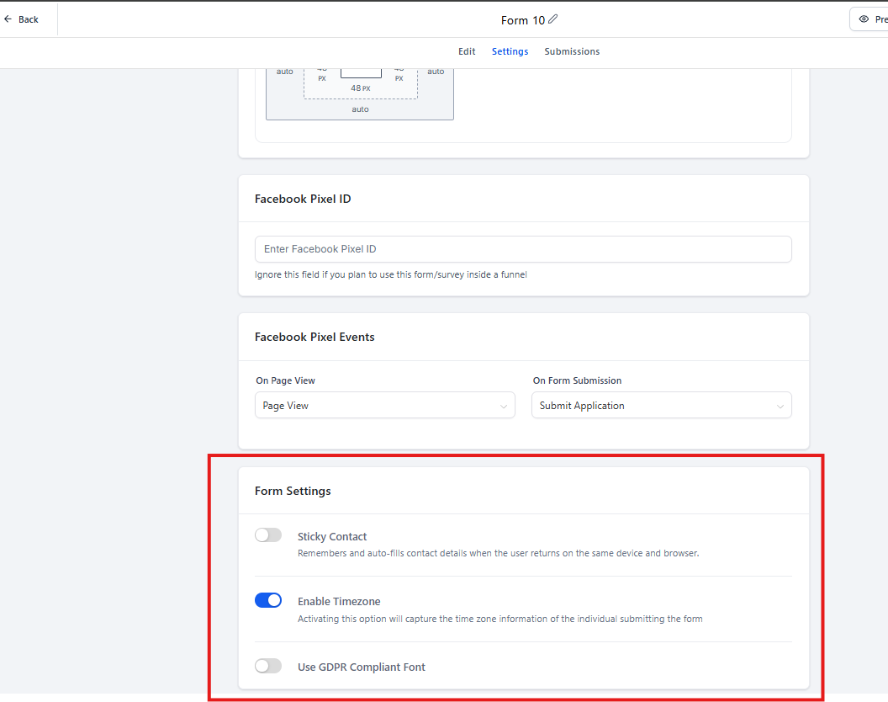Click the Back link text
The width and height of the screenshot is (888, 702).
coord(29,19)
